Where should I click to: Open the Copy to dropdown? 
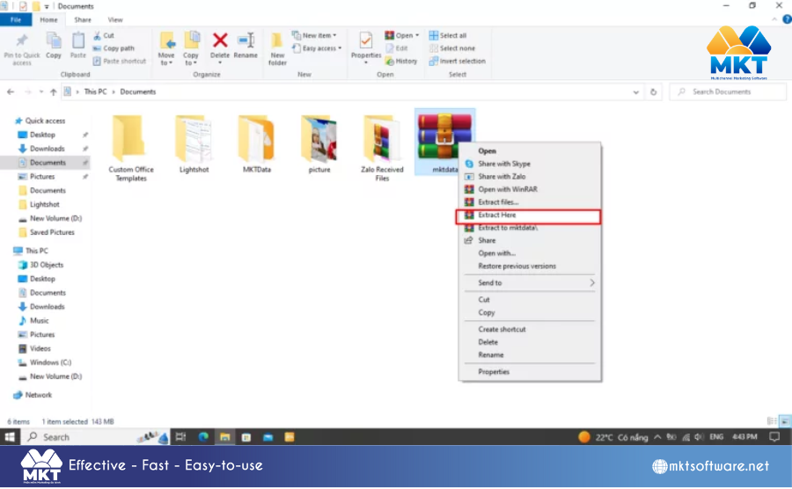(x=191, y=49)
